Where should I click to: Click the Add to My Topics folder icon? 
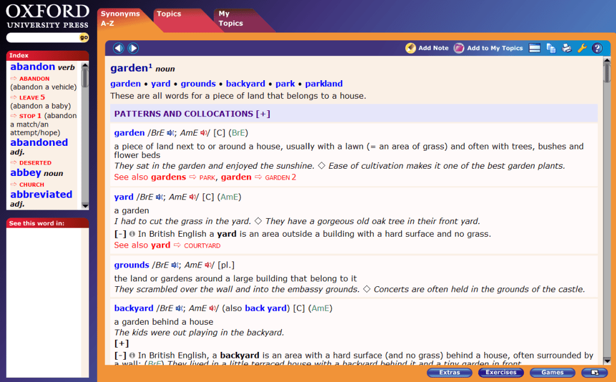tap(459, 48)
